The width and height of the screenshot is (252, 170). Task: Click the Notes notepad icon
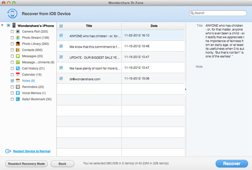(x=18, y=81)
